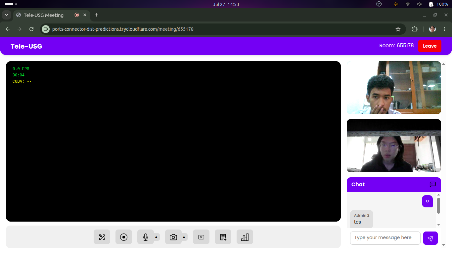Click the Wi-Fi icon in top bar
The width and height of the screenshot is (452, 254).
[408, 4]
